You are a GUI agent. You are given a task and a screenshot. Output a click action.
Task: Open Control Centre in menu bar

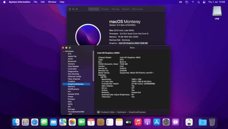204,2
